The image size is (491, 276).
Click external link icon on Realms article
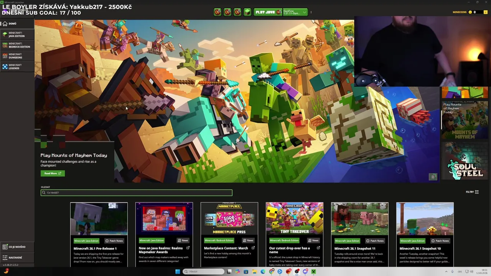(x=188, y=248)
